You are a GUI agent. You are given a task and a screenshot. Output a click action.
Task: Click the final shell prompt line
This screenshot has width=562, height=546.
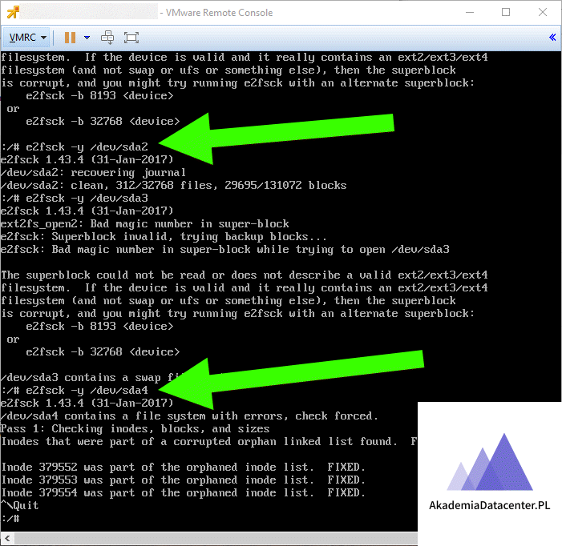tap(10, 519)
